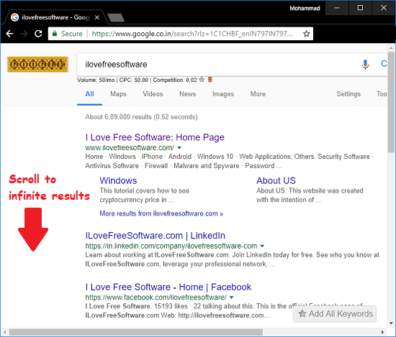Click the Facebook green URL text
The width and height of the screenshot is (396, 337).
click(x=156, y=297)
